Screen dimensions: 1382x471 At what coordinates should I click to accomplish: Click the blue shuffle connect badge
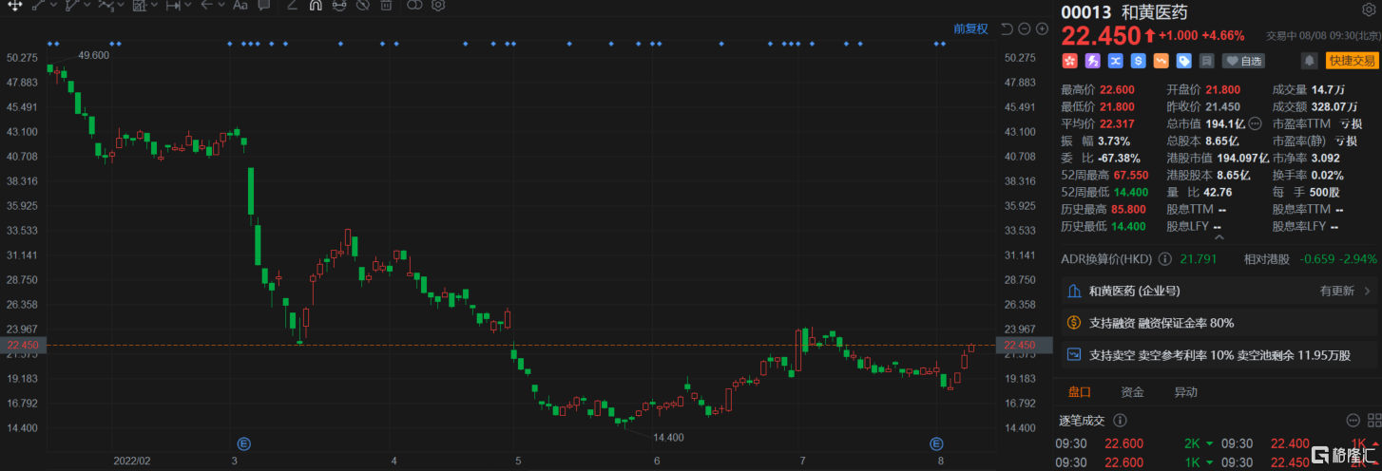[x=1115, y=61]
